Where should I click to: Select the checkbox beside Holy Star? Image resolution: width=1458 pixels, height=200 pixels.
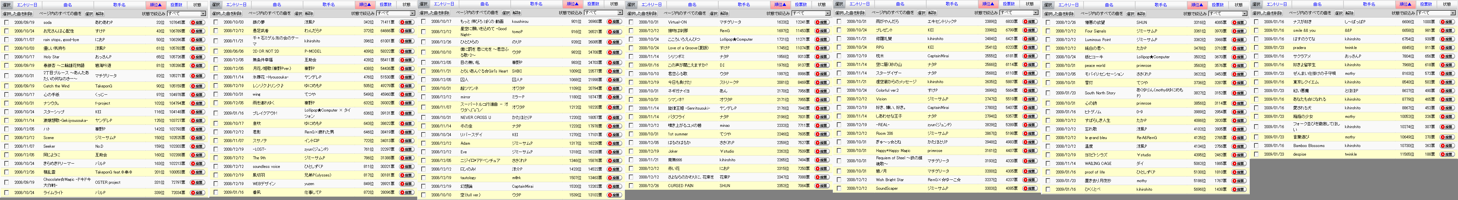click(x=6, y=57)
